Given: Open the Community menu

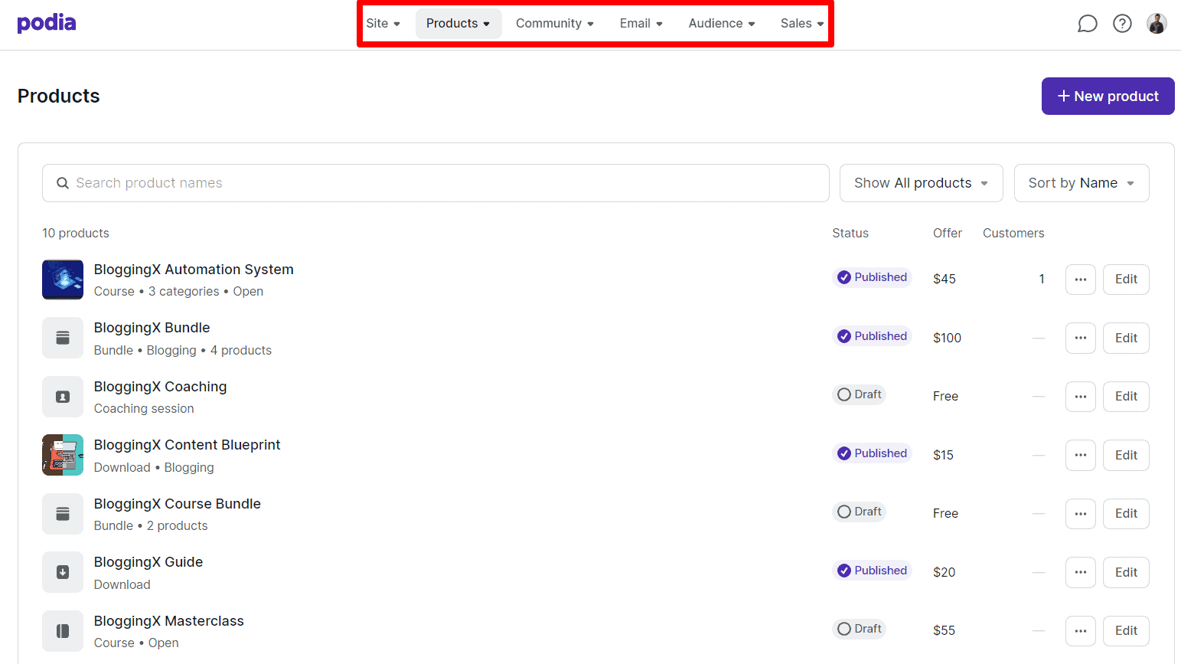Looking at the screenshot, I should pyautogui.click(x=554, y=24).
